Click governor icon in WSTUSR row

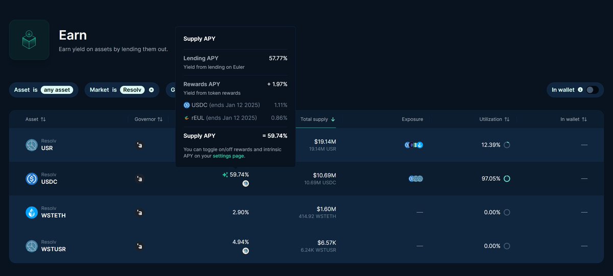point(139,246)
